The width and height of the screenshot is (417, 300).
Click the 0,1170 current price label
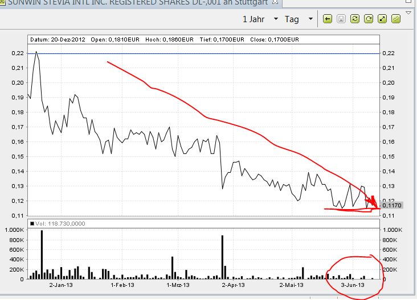pos(391,205)
